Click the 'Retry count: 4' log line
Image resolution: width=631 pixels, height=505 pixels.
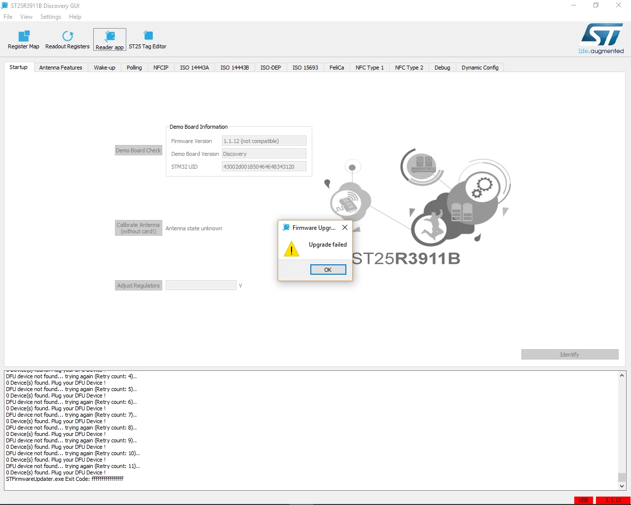(72, 376)
